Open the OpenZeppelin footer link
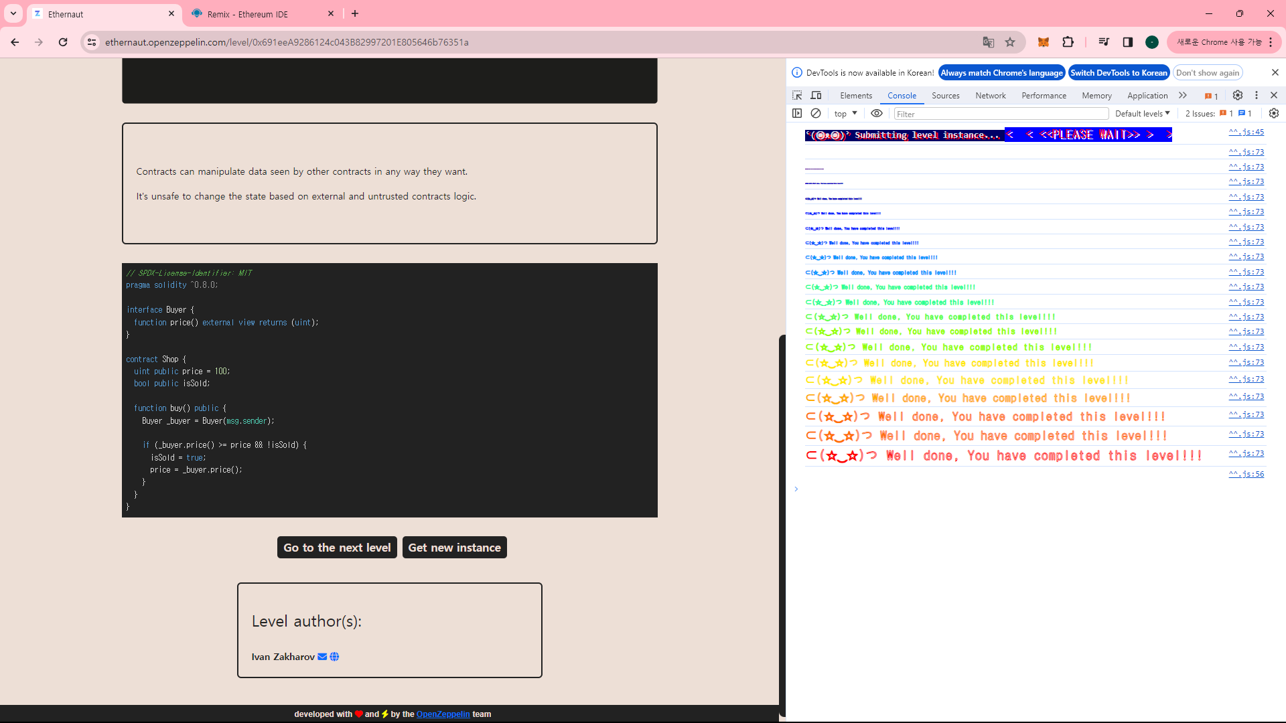1286x723 pixels. [443, 714]
